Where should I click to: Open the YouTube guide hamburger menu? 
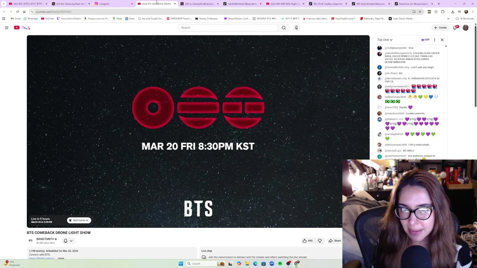coord(7,28)
